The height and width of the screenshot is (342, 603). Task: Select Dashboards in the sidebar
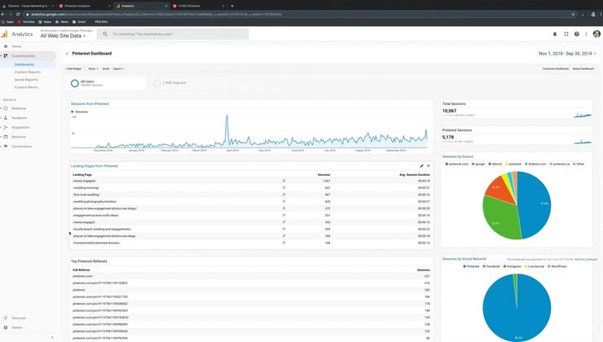(x=24, y=64)
